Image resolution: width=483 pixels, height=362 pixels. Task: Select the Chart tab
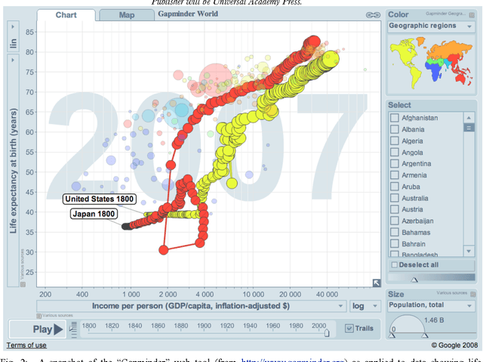[65, 15]
